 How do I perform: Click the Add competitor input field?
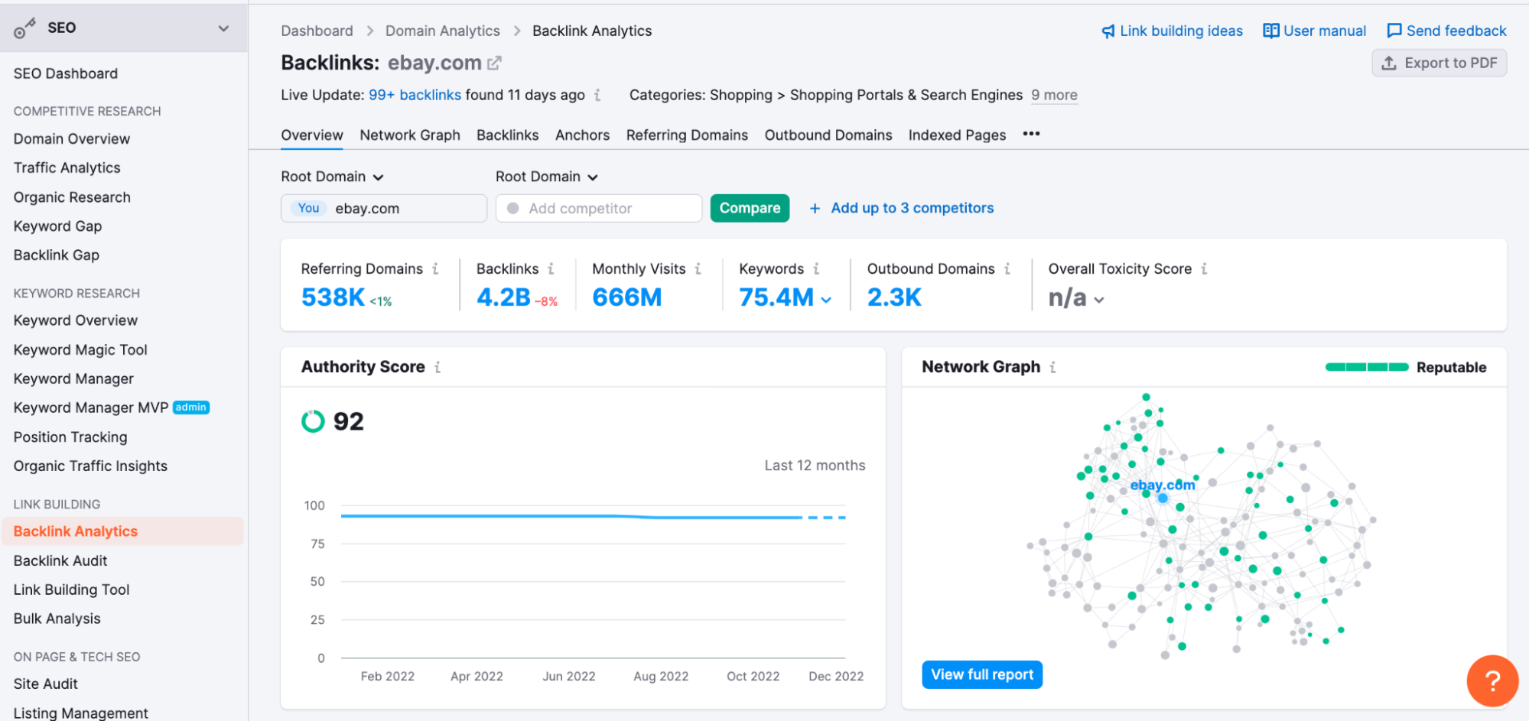pos(598,207)
